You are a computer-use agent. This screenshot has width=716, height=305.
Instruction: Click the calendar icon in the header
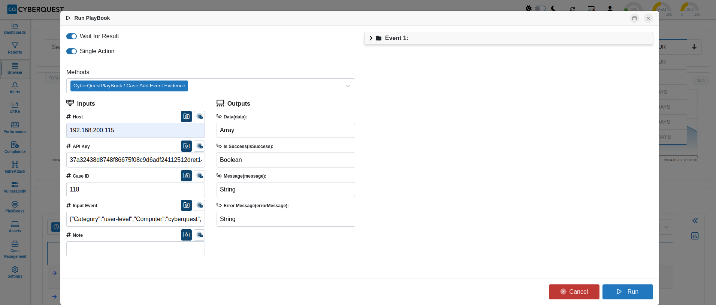coord(591,8)
